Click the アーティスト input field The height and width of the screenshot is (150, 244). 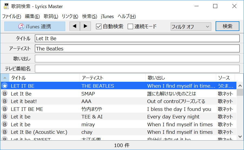tap(137, 49)
